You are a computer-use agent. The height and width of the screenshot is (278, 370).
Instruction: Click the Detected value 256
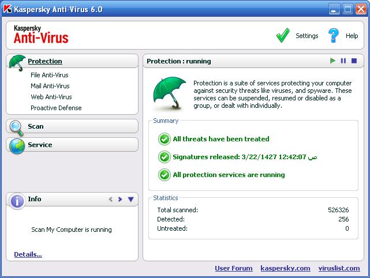(343, 219)
